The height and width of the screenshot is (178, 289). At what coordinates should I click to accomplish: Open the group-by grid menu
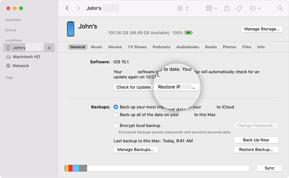tap(209, 8)
